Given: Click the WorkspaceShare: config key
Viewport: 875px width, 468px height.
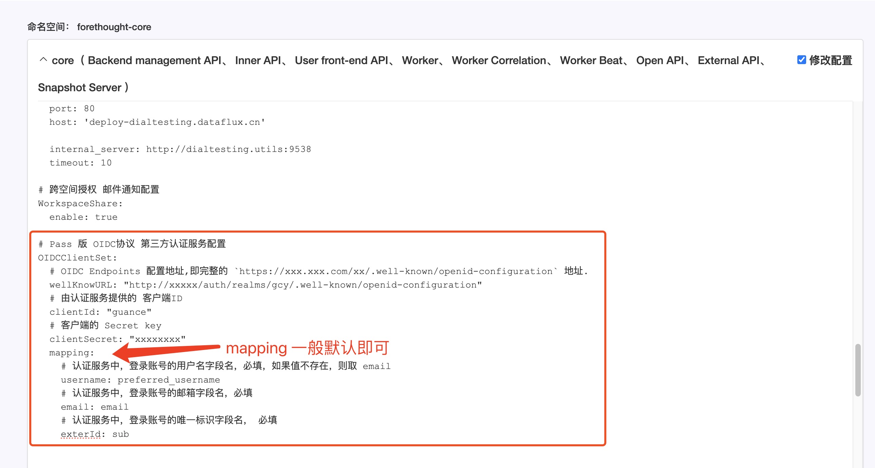Looking at the screenshot, I should point(80,203).
